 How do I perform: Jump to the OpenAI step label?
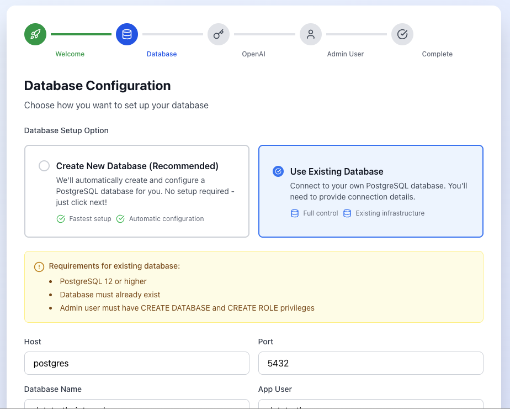[x=254, y=54]
